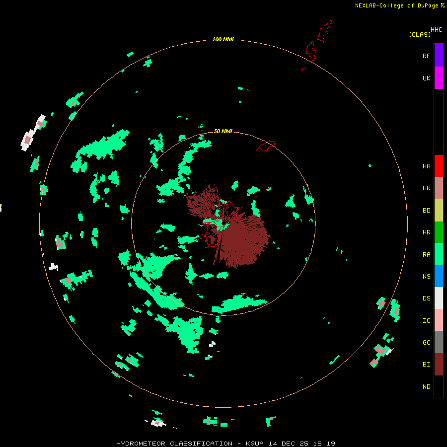Click the HA red legend swatch
This screenshot has height=447, width=447.
[x=439, y=166]
